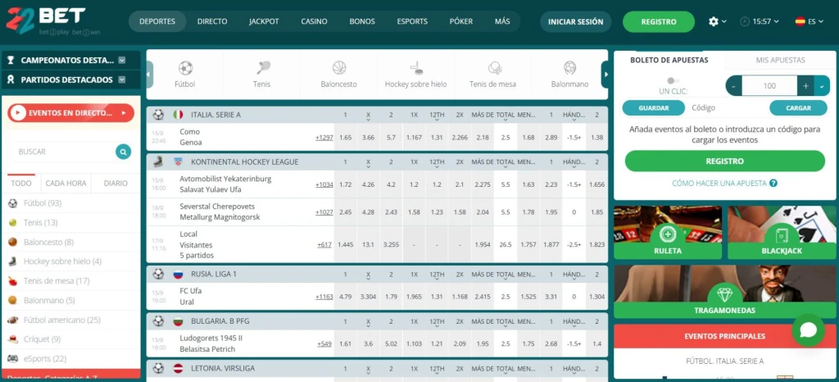This screenshot has height=382, width=839.
Task: Switch to the Diario tab
Action: tap(116, 183)
